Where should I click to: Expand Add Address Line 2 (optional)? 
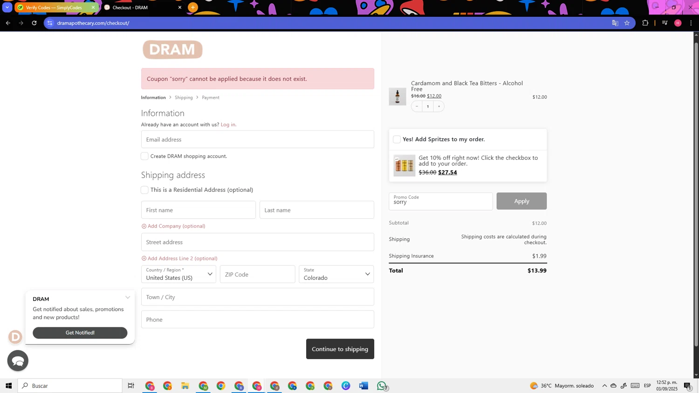click(x=179, y=258)
